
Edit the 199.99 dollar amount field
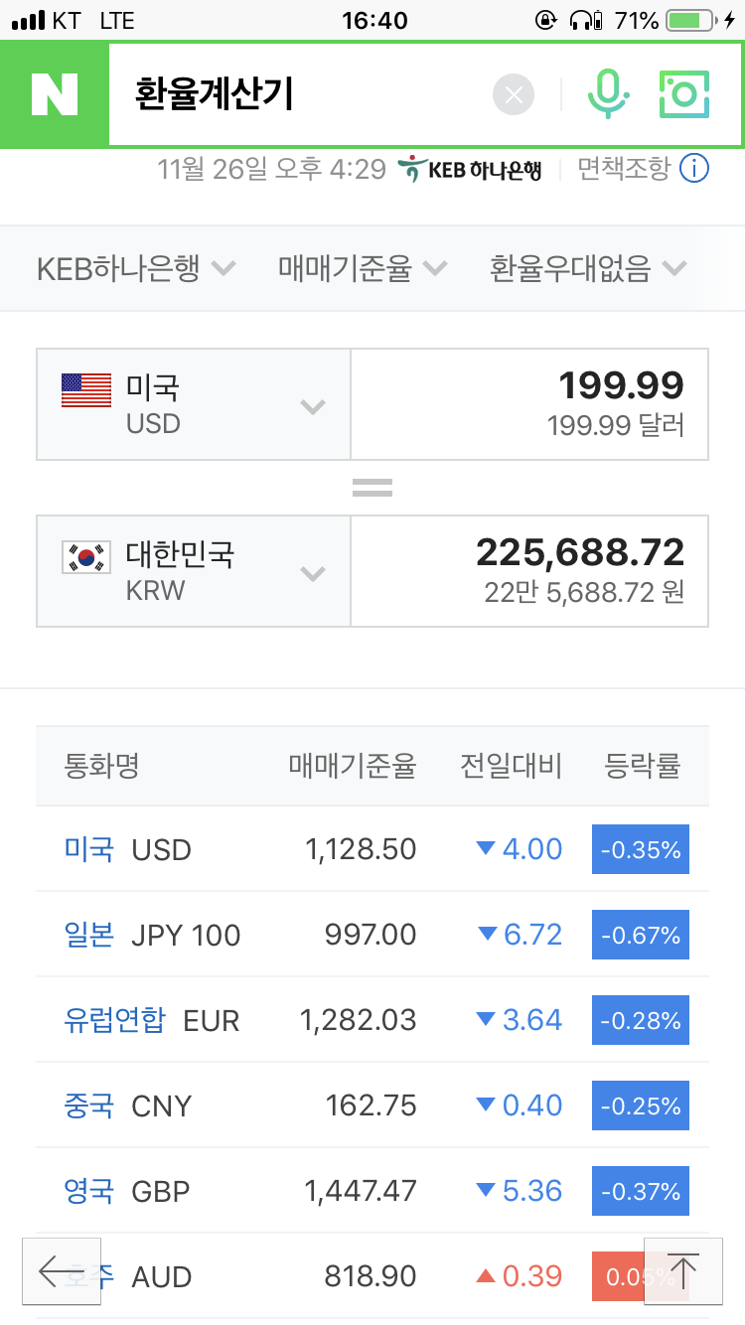(529, 404)
